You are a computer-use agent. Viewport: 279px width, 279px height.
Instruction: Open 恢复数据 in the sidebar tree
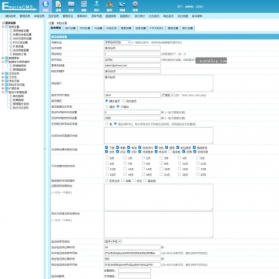coord(18,100)
